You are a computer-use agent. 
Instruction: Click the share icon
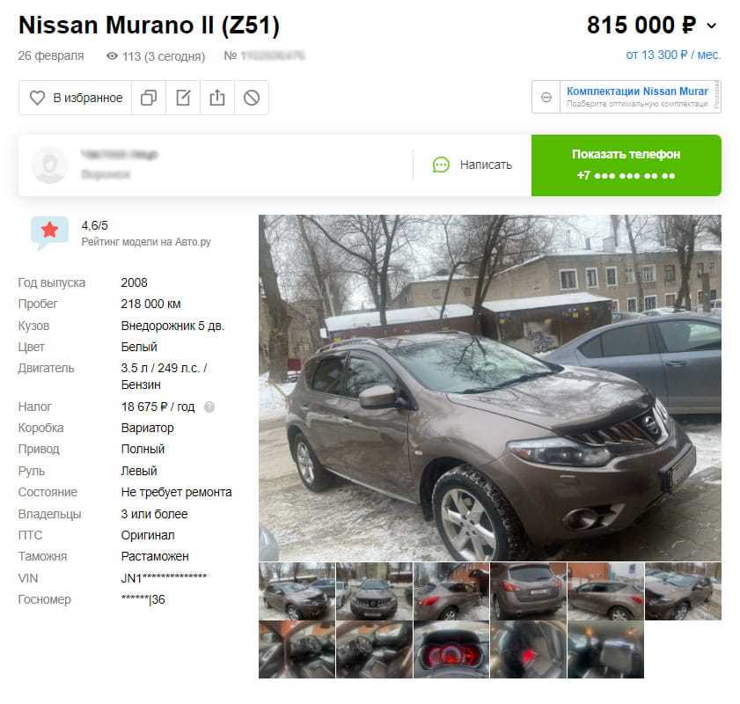[217, 98]
